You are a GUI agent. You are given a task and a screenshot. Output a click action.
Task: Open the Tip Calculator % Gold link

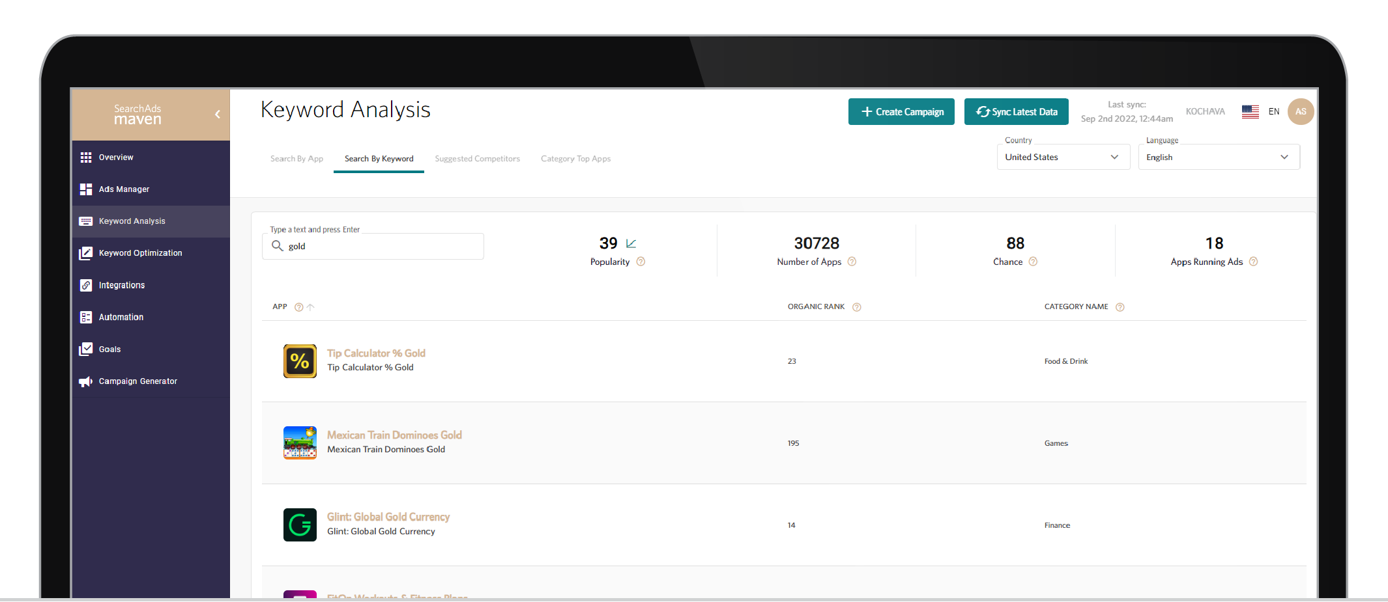tap(376, 353)
